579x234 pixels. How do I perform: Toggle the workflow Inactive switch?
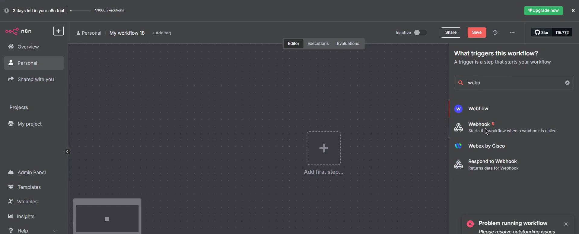420,33
